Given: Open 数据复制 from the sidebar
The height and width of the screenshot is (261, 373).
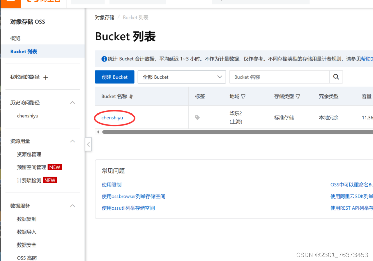Looking at the screenshot, I should coord(27,219).
